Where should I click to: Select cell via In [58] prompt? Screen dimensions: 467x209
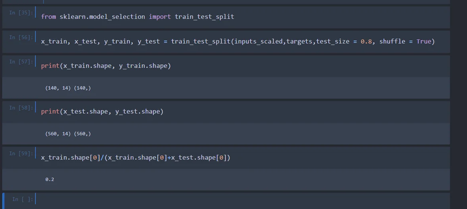(x=21, y=108)
